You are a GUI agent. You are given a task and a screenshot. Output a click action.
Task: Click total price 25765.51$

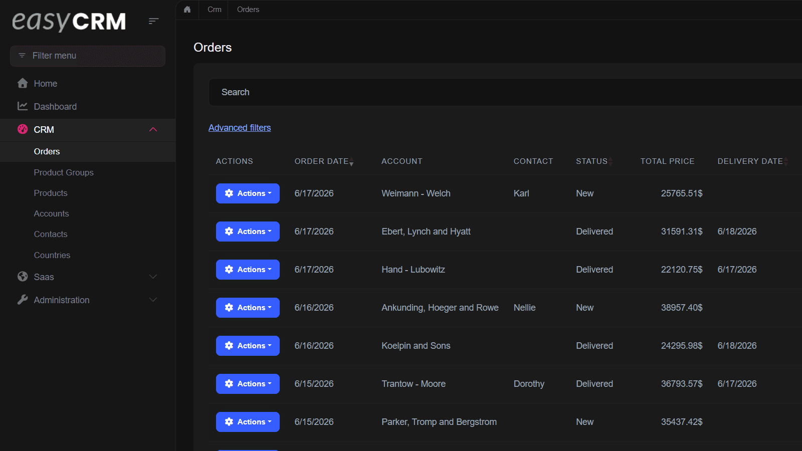(682, 193)
